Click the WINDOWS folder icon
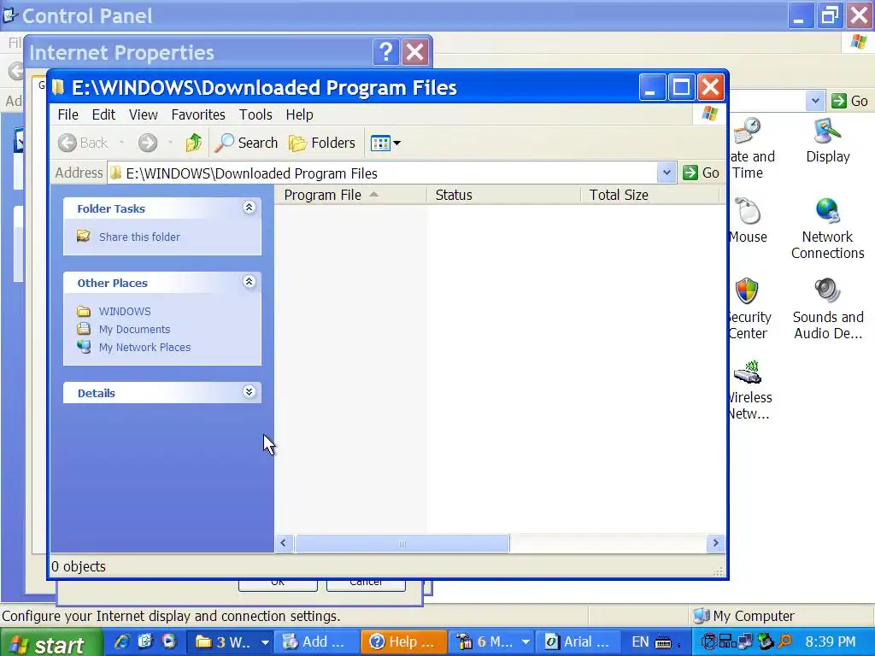The width and height of the screenshot is (875, 656). point(84,311)
